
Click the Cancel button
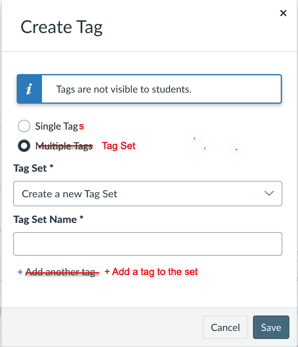pyautogui.click(x=225, y=327)
